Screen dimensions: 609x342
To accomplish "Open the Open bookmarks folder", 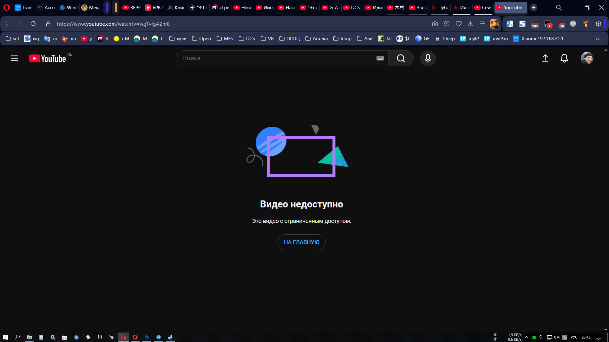I will click(201, 39).
